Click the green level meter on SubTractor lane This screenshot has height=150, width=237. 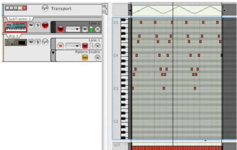(91, 29)
